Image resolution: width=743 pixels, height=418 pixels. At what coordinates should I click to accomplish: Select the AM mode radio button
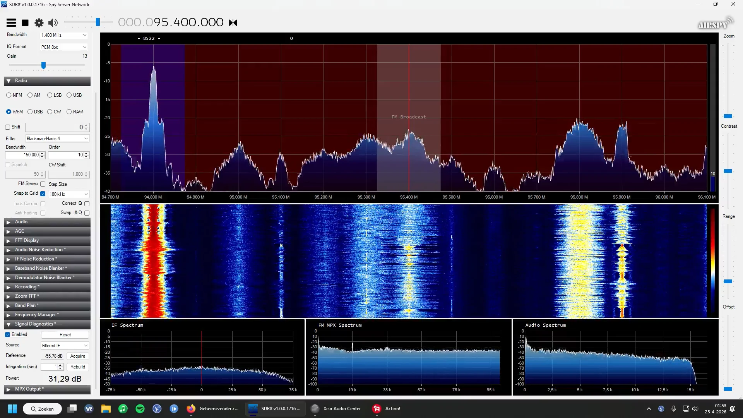tap(30, 95)
